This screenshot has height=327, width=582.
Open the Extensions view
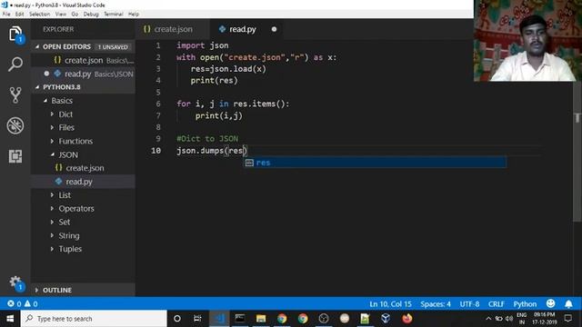15,156
